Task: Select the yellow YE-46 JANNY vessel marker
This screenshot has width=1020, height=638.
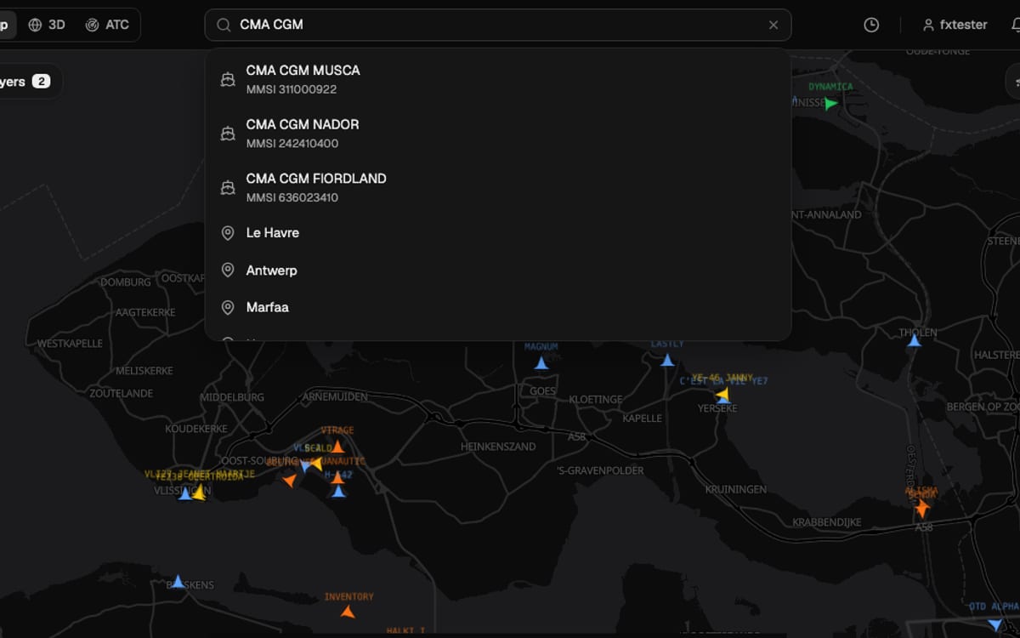Action: point(722,395)
